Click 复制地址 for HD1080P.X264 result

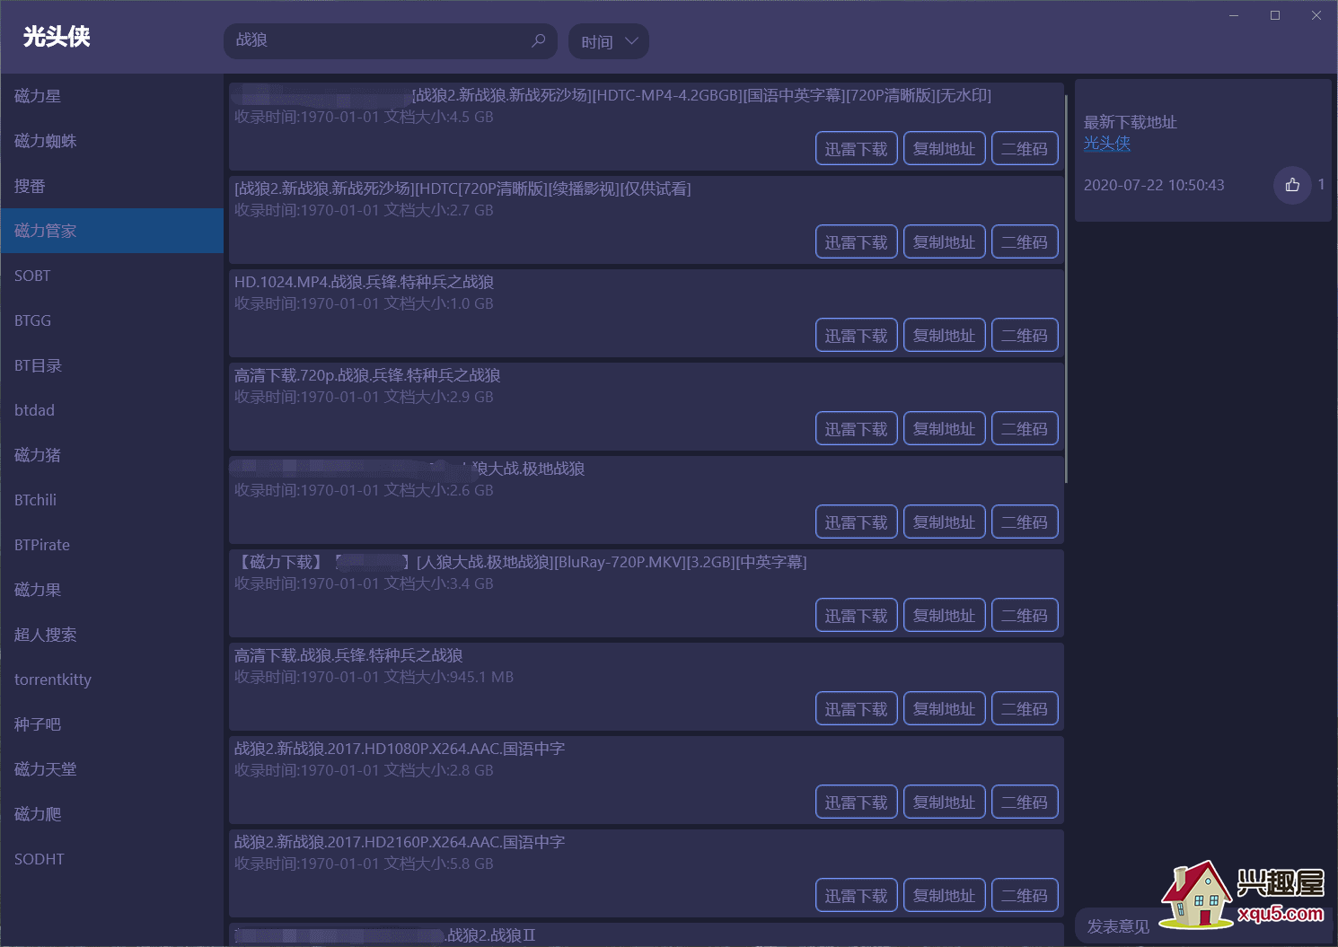pyautogui.click(x=944, y=802)
